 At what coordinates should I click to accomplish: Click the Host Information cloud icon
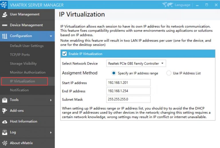[5, 122]
